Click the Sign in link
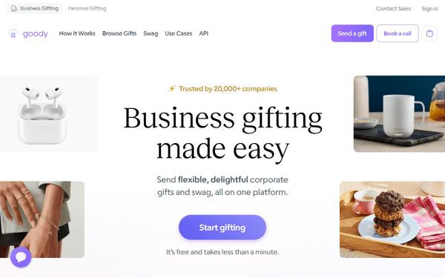The width and height of the screenshot is (445, 278). click(429, 8)
